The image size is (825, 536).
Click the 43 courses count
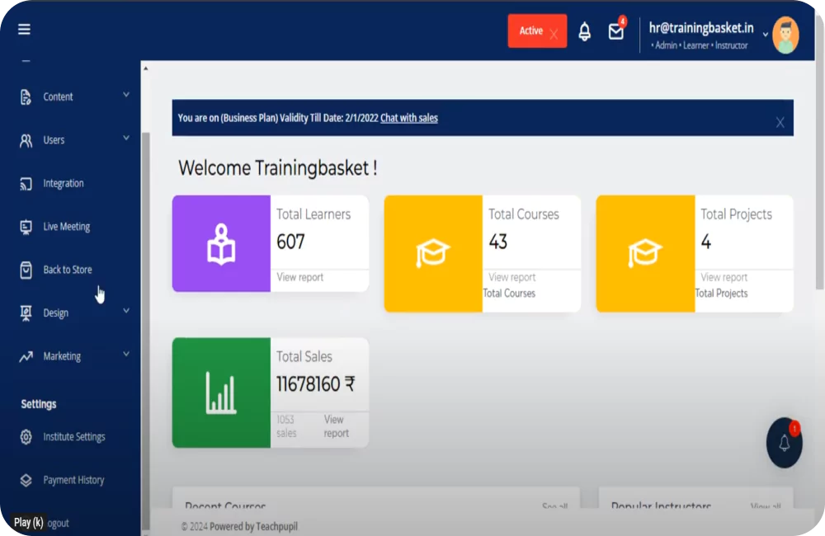point(497,242)
